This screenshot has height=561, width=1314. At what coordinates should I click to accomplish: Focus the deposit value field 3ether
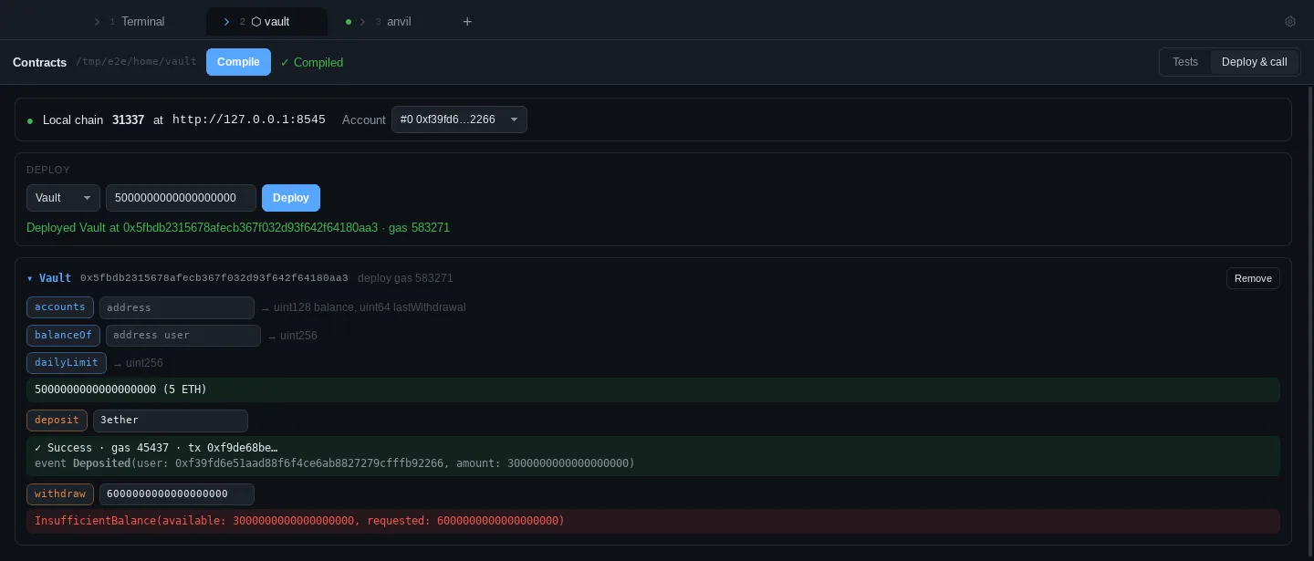(171, 420)
